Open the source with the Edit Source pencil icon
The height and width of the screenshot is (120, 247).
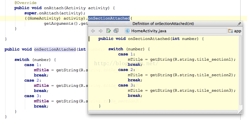coord(109,31)
